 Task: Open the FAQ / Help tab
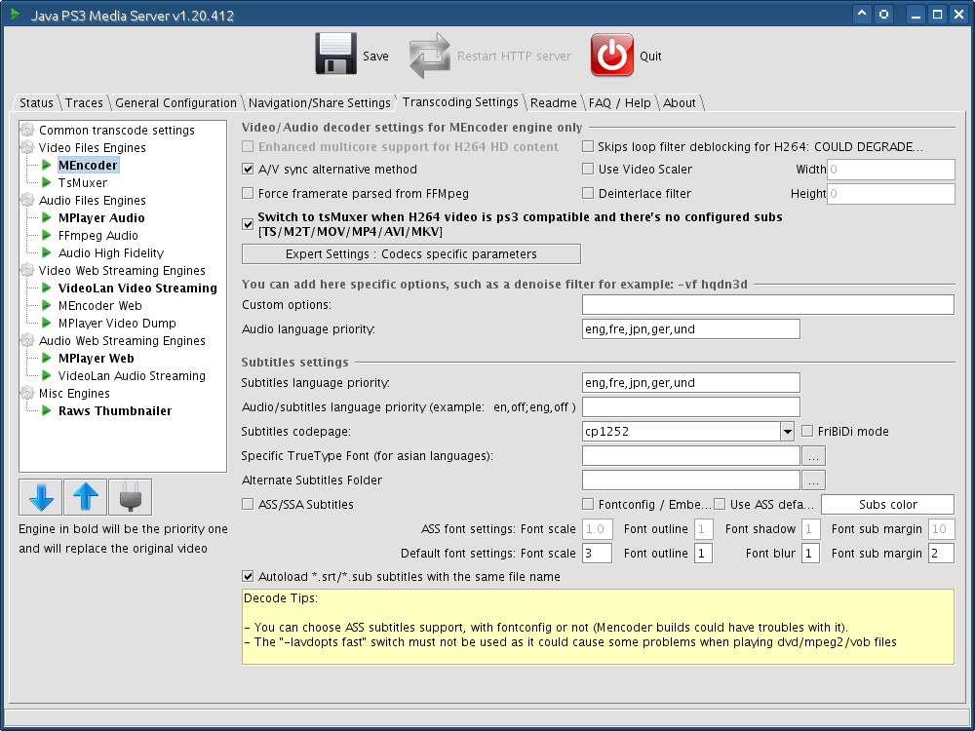[619, 103]
